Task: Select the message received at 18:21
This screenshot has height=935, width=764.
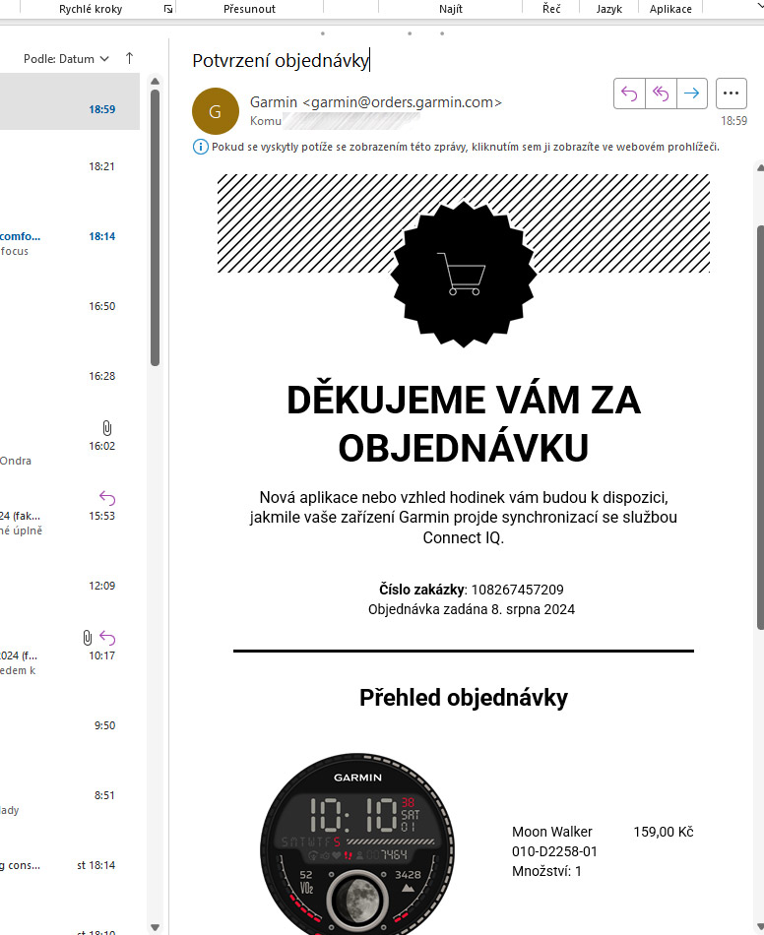Action: point(70,166)
